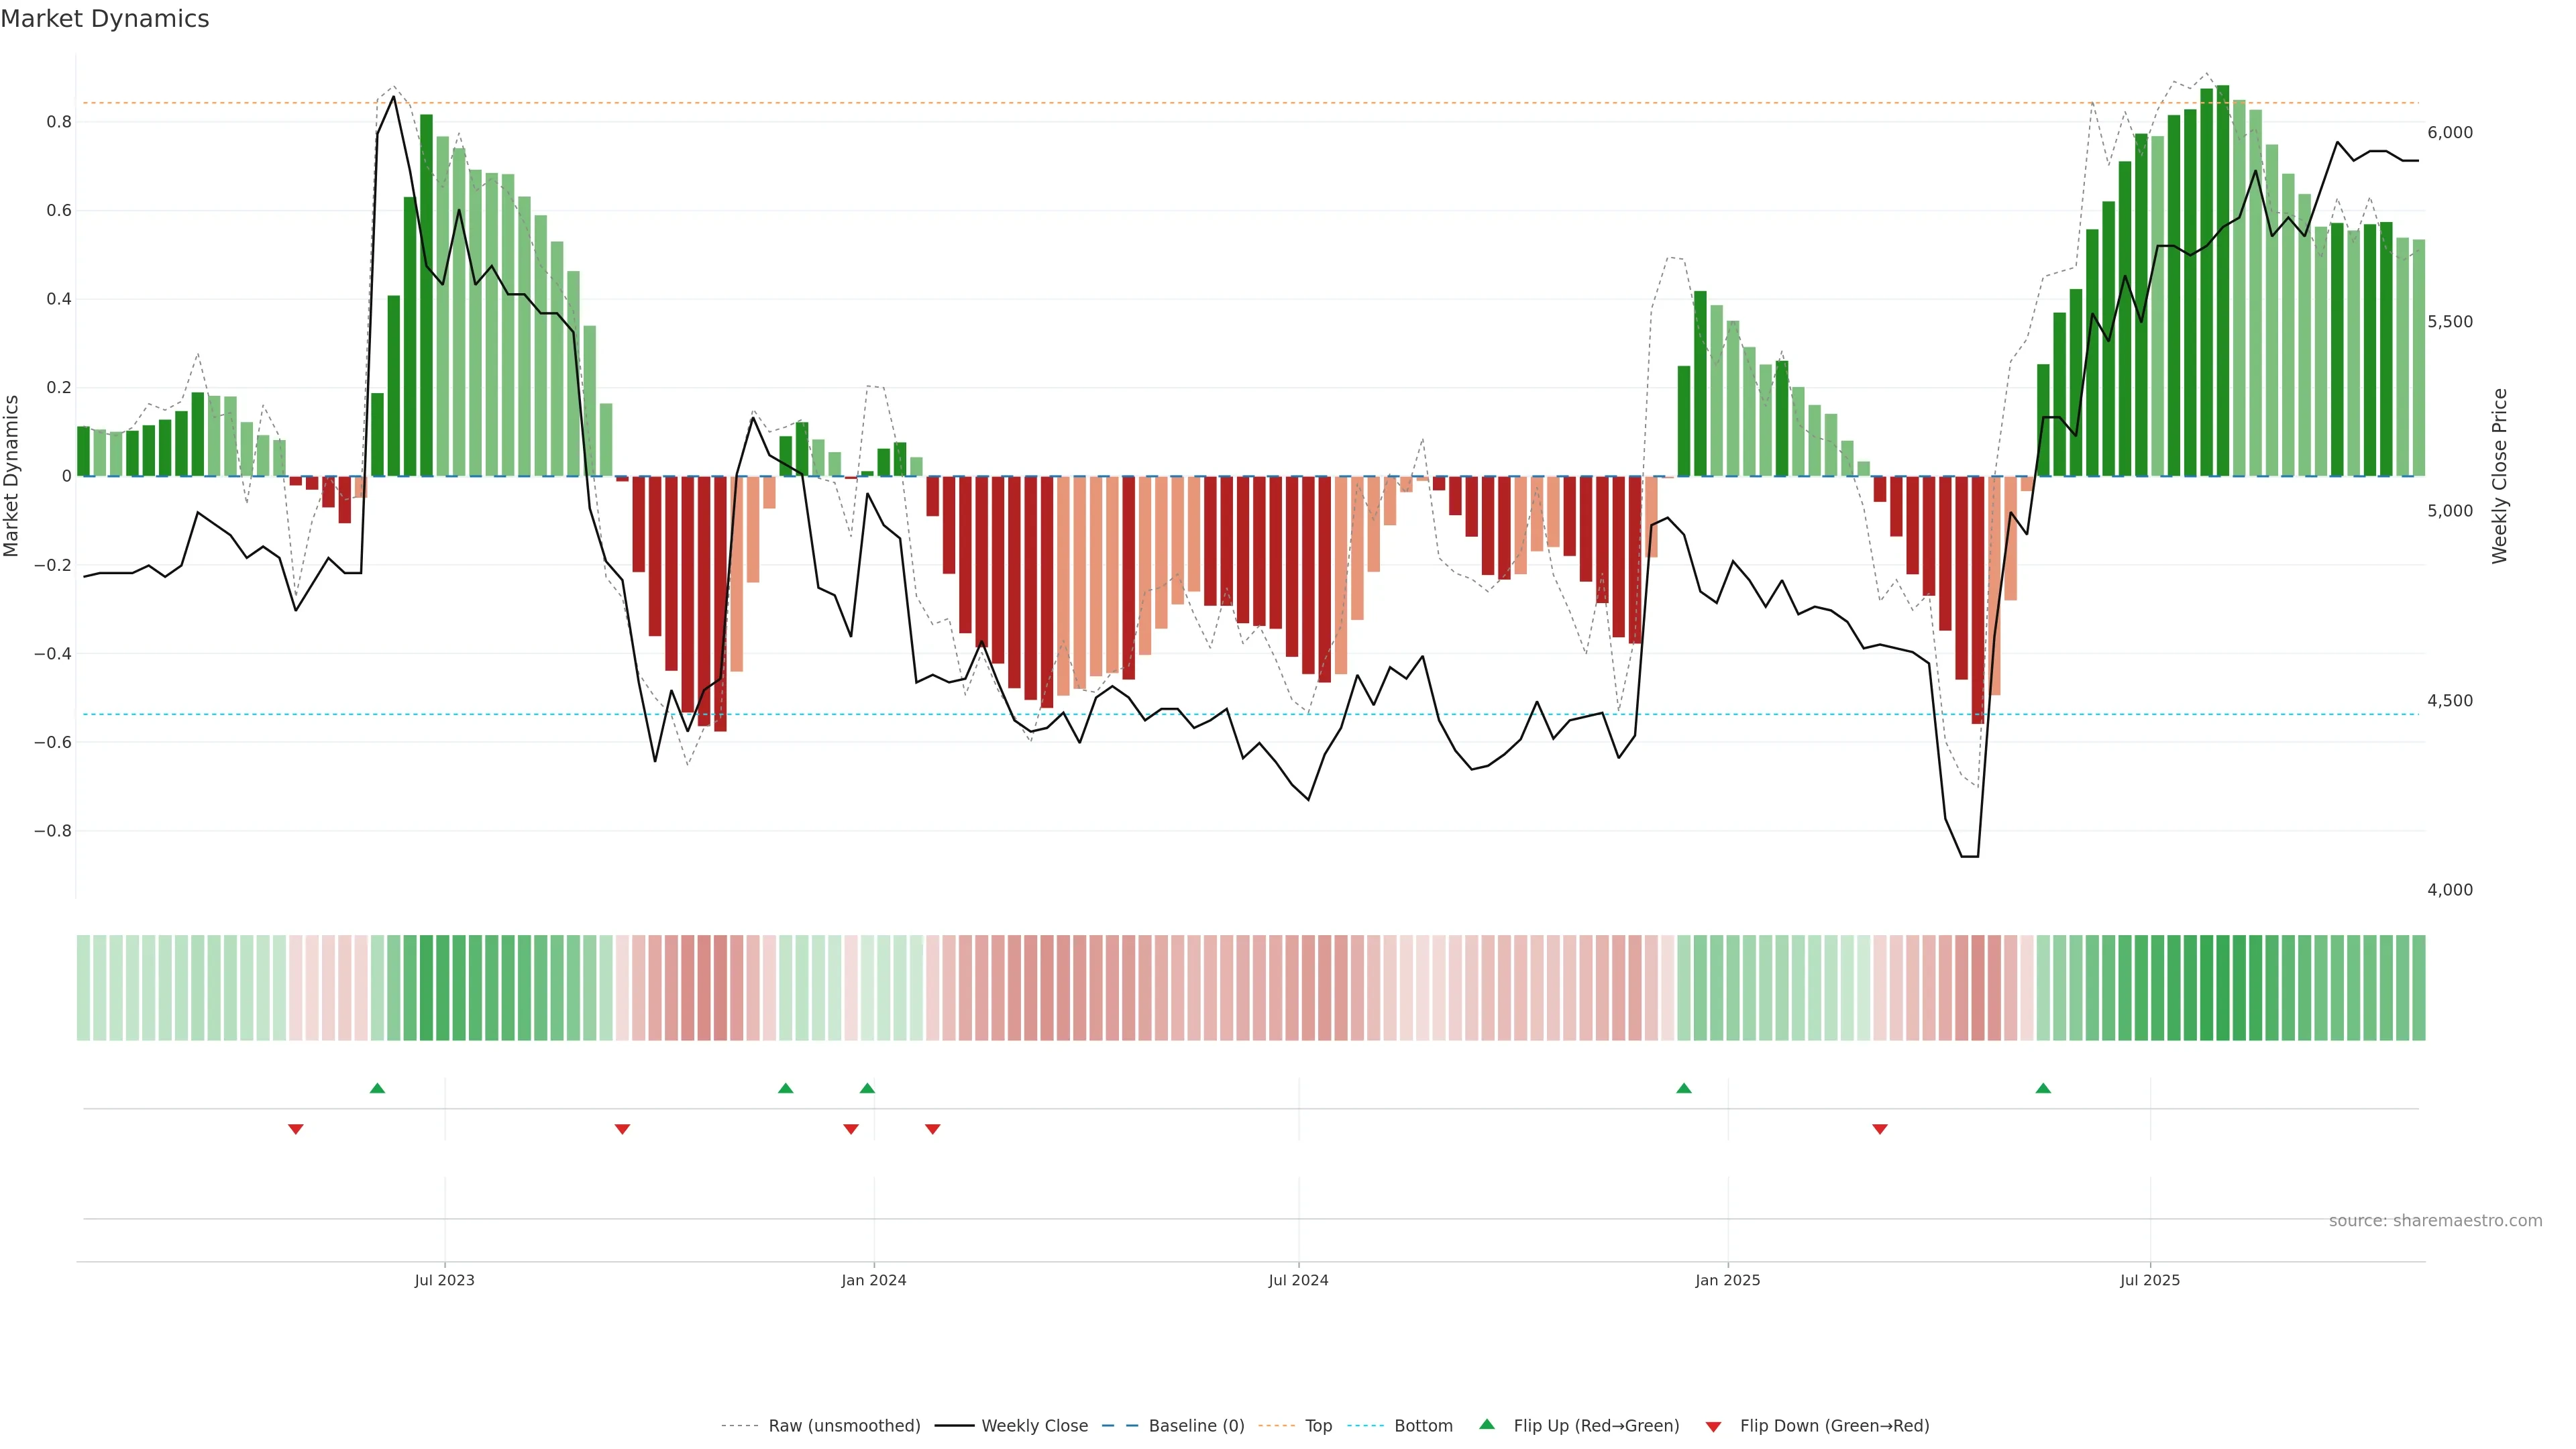Viewport: 2576px width, 1449px height.
Task: Click the Market Dynamics chart title
Action: tap(105, 19)
